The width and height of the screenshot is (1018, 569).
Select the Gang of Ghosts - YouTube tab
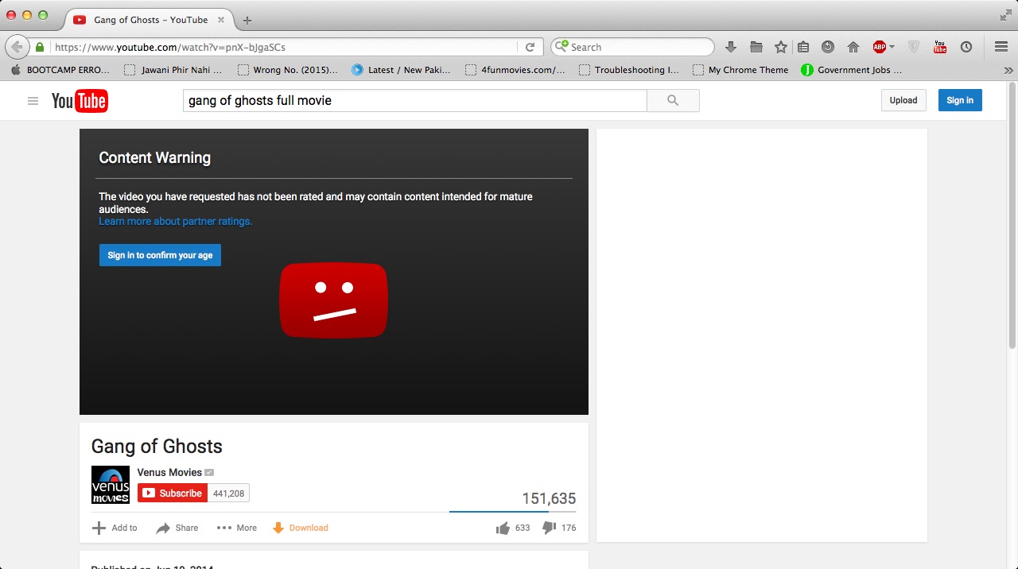pos(150,20)
